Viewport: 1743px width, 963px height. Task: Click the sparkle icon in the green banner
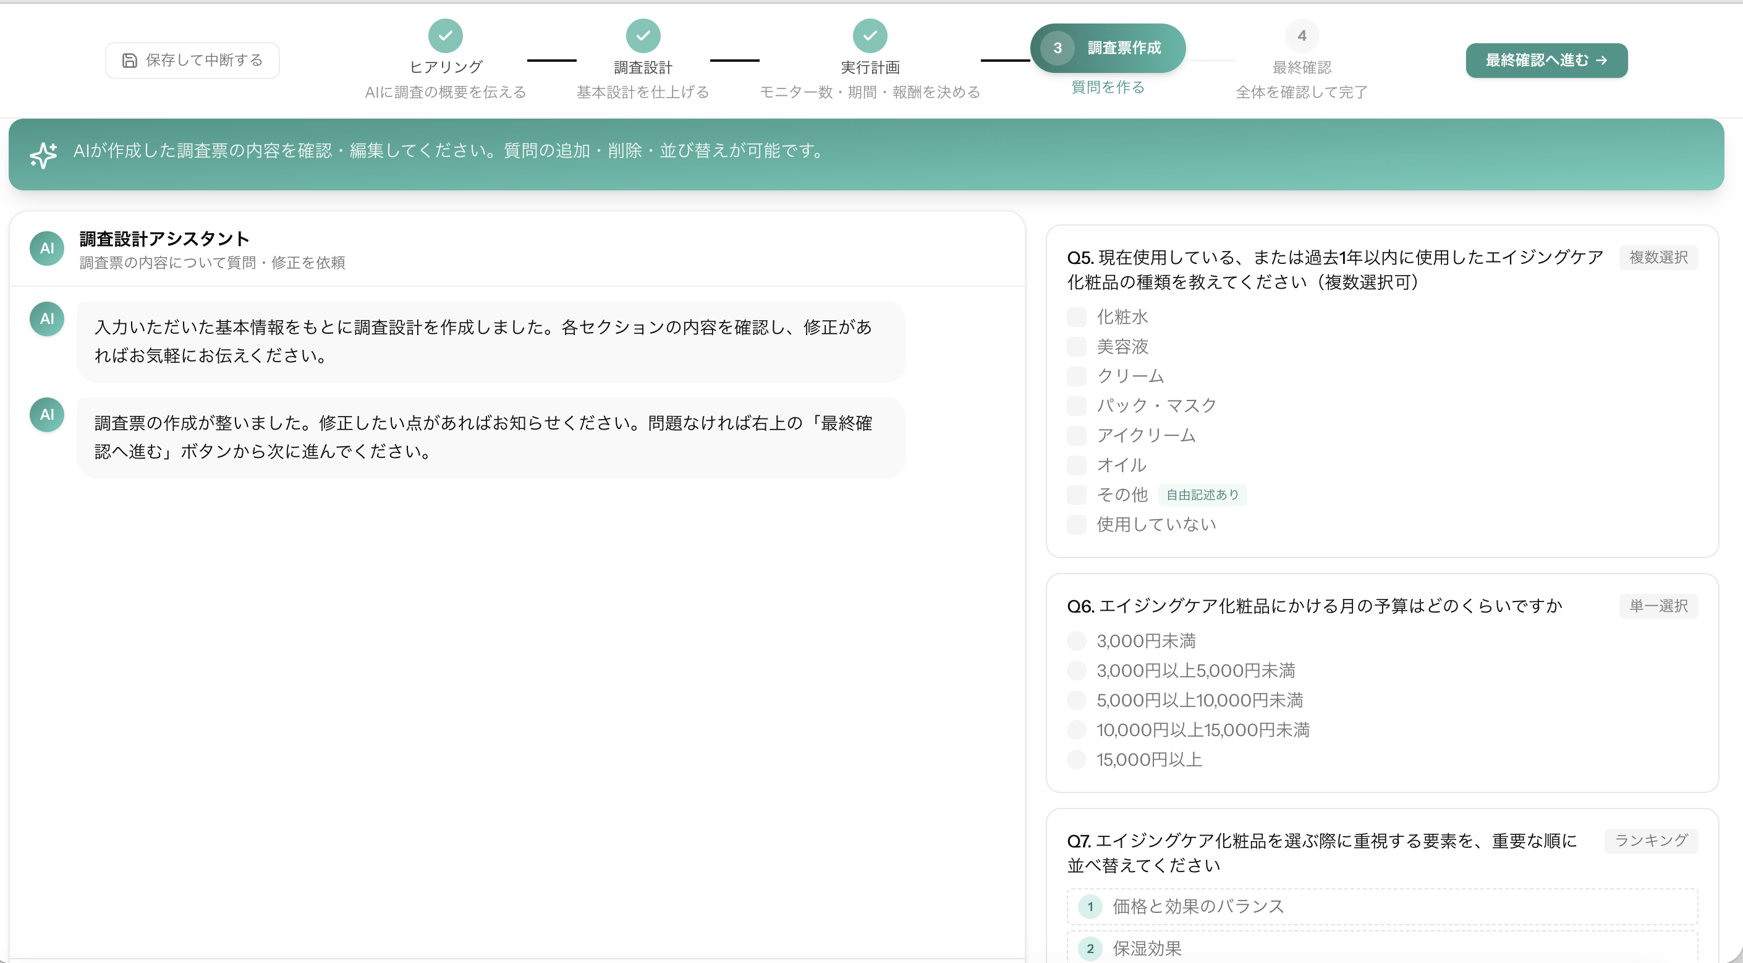point(43,155)
